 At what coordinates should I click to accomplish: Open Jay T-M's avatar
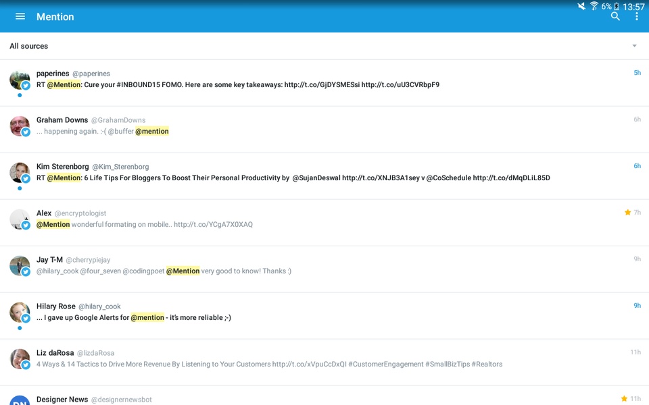pos(20,266)
